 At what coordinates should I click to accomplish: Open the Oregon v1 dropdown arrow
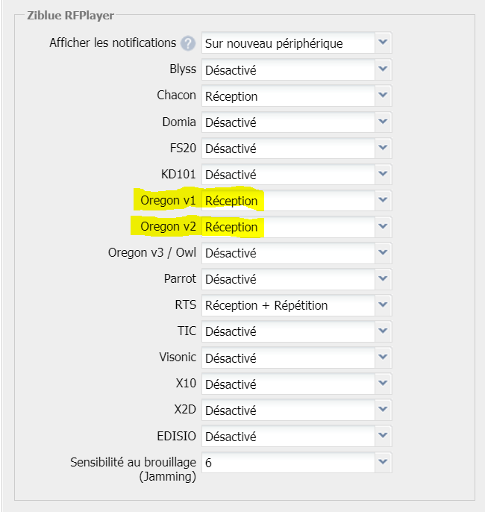[383, 200]
